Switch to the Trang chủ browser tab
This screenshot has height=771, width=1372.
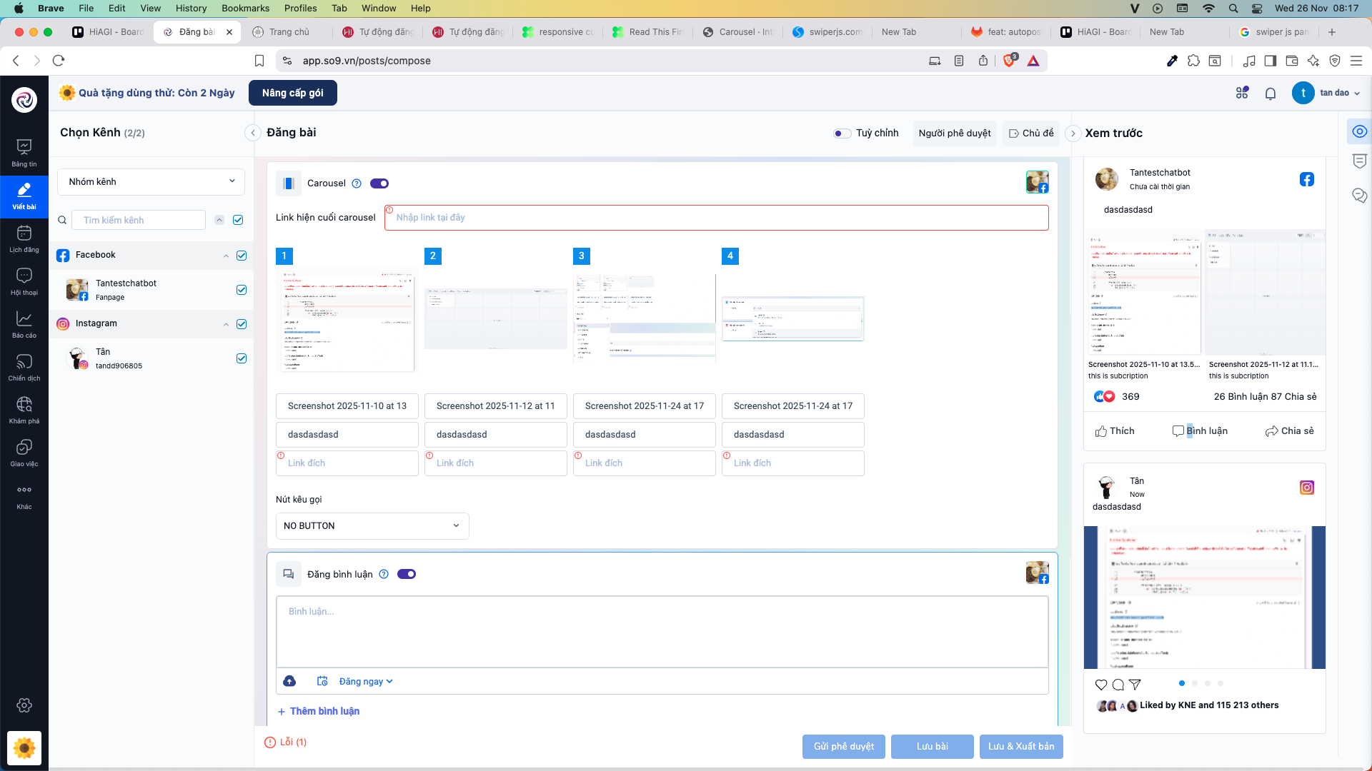point(289,32)
